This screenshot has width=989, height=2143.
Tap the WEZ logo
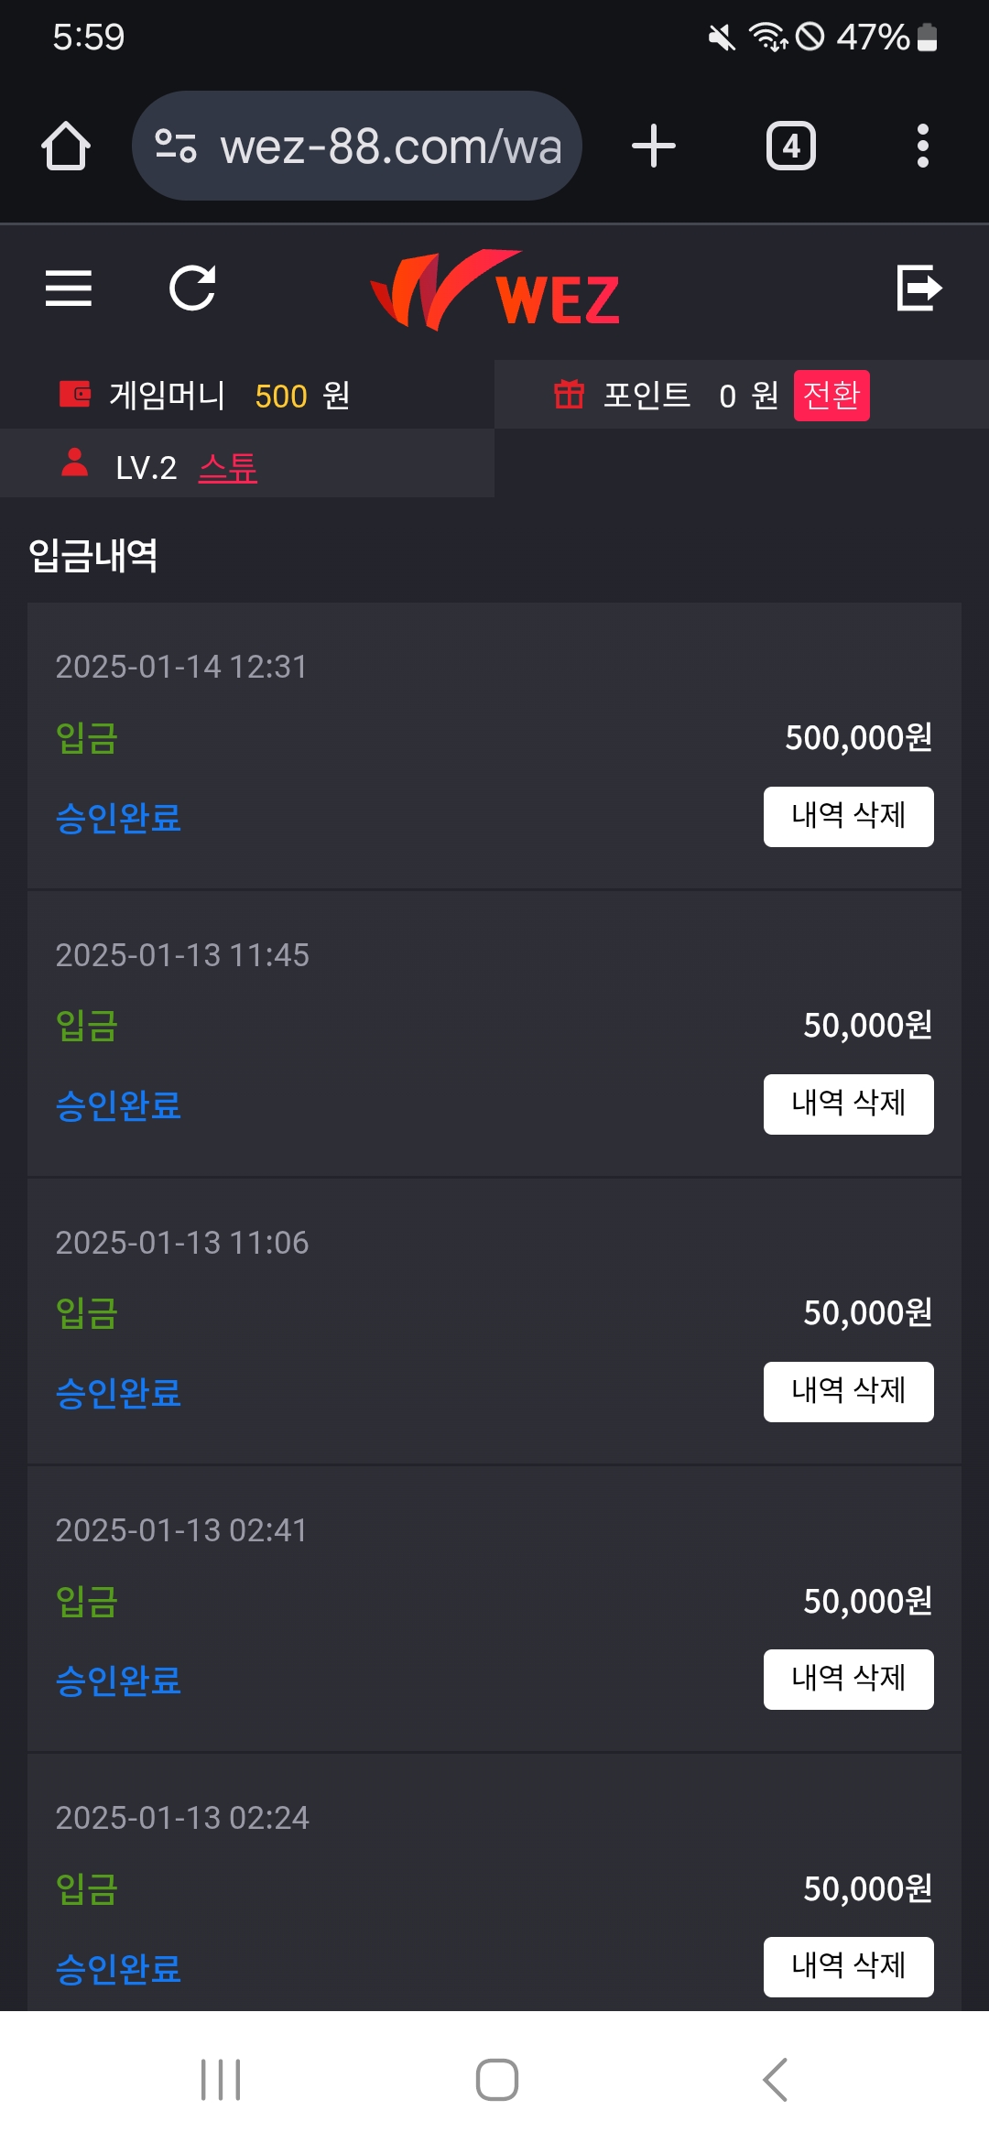tap(494, 291)
